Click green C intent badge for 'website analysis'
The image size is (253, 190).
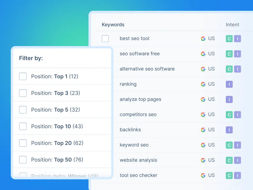coord(229,160)
